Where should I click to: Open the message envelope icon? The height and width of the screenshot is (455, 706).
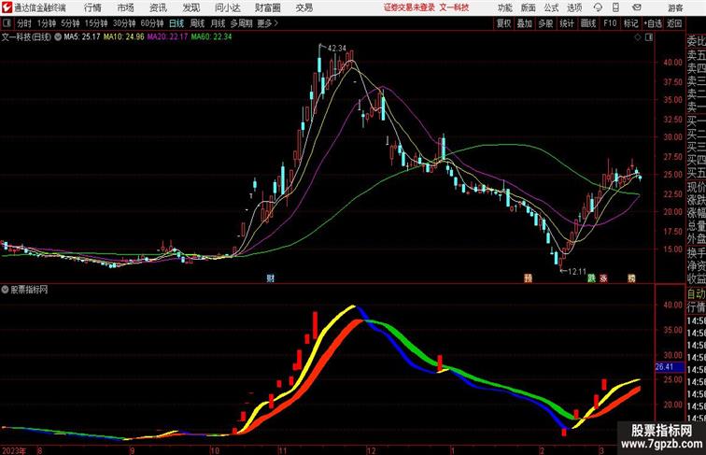point(636,7)
